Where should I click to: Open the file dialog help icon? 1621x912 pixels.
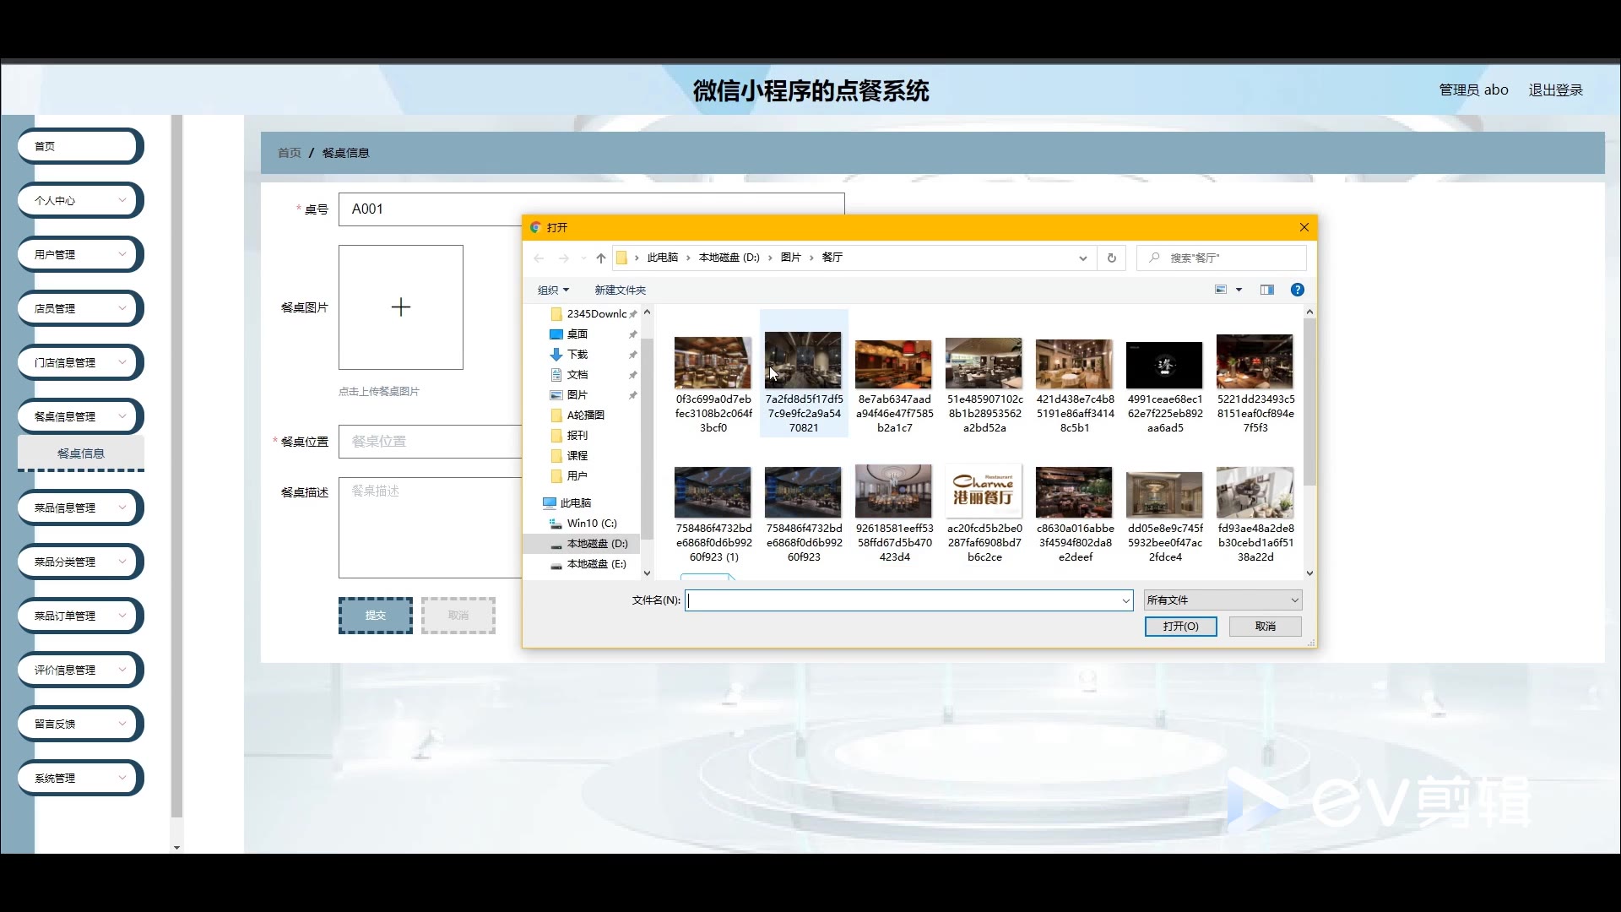pyautogui.click(x=1297, y=290)
